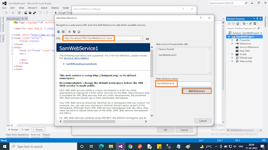Screen dimensions: 268x150
Task: Open the PROJECT menu
Action: pyautogui.click(x=33, y=8)
